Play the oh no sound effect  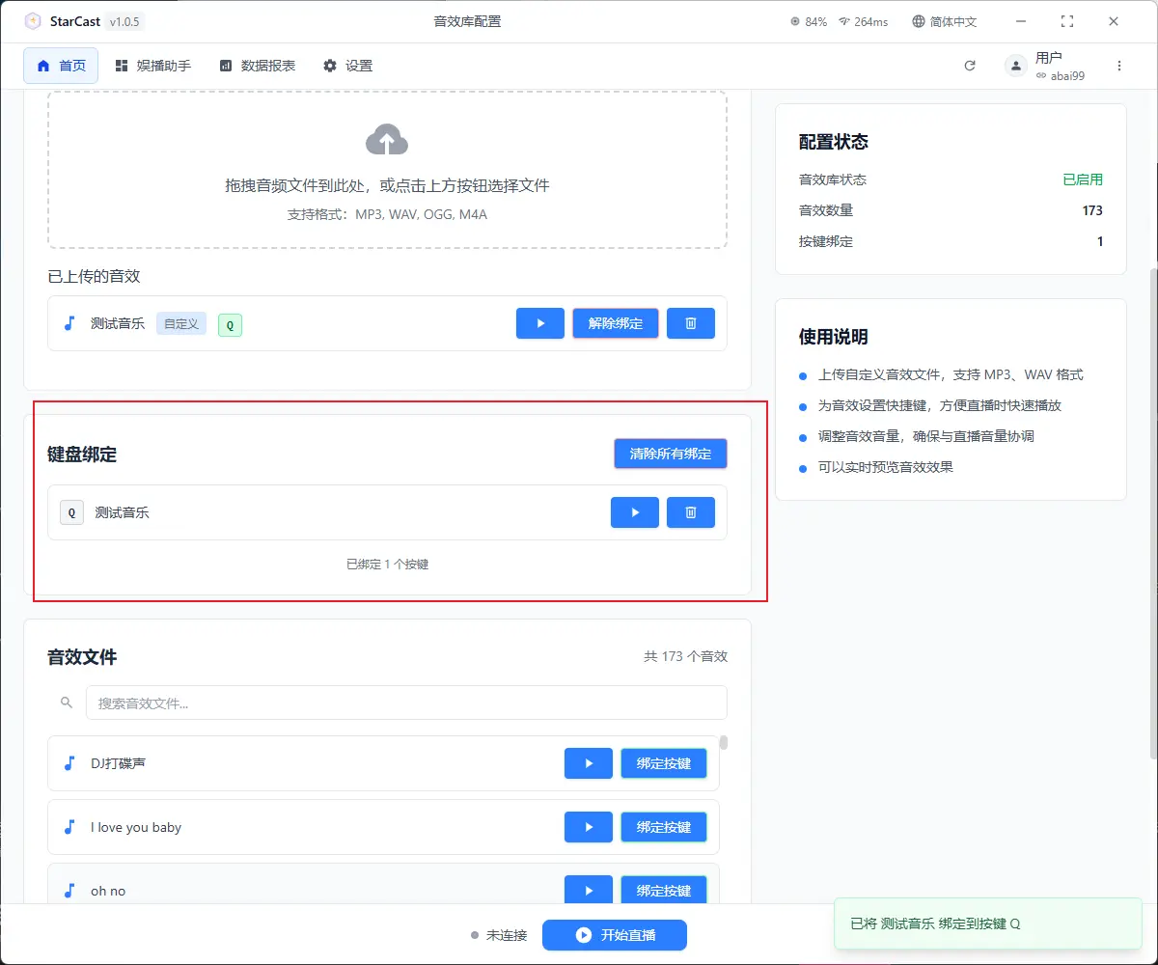coord(588,890)
